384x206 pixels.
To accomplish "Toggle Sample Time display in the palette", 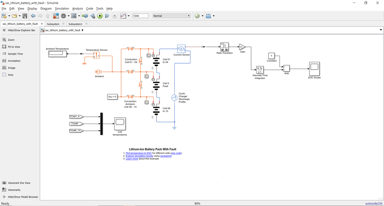I will (12, 54).
